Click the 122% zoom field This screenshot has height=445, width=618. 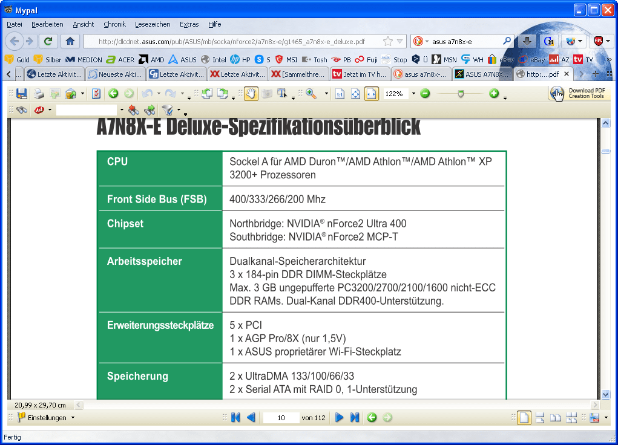(x=396, y=94)
